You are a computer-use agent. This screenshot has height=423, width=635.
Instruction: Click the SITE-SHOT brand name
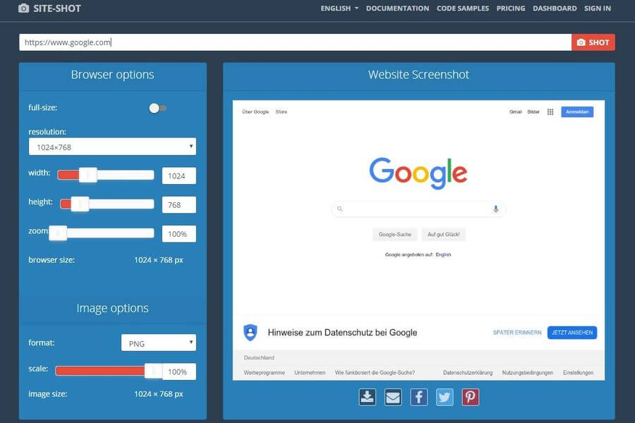click(x=57, y=8)
